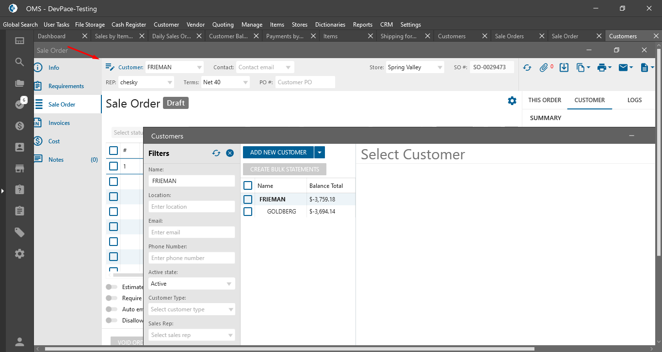Click the envelope email icon
The height and width of the screenshot is (352, 662).
pos(623,68)
